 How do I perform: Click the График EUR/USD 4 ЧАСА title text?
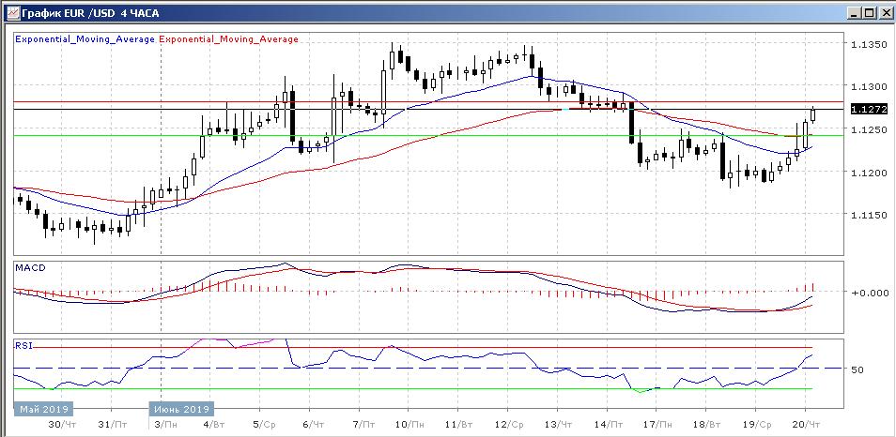pos(91,12)
